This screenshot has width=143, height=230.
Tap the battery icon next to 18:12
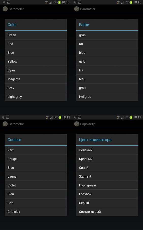coord(60,117)
